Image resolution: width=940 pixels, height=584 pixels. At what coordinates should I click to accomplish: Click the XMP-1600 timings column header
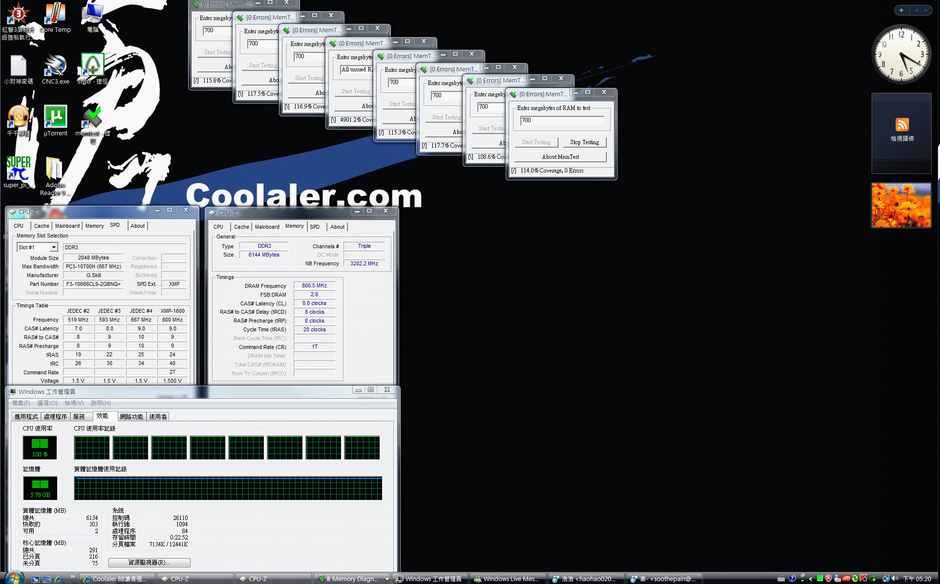[x=172, y=311]
